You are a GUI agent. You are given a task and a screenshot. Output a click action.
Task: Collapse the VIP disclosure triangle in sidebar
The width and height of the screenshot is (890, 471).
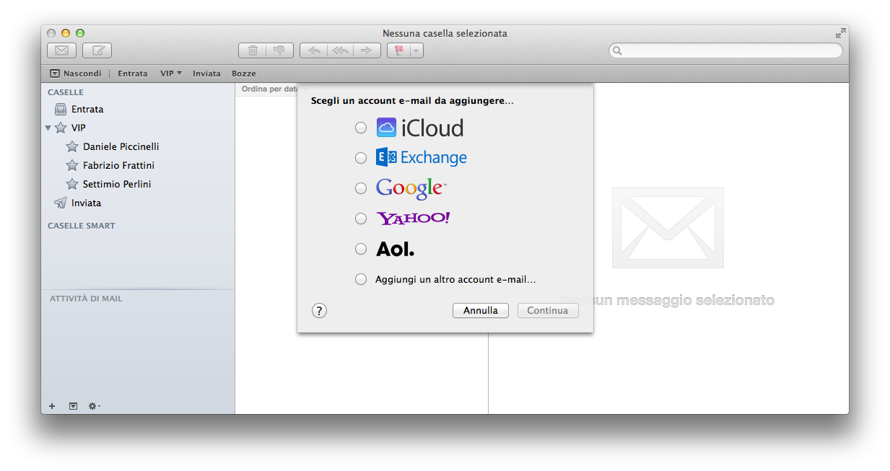click(48, 128)
